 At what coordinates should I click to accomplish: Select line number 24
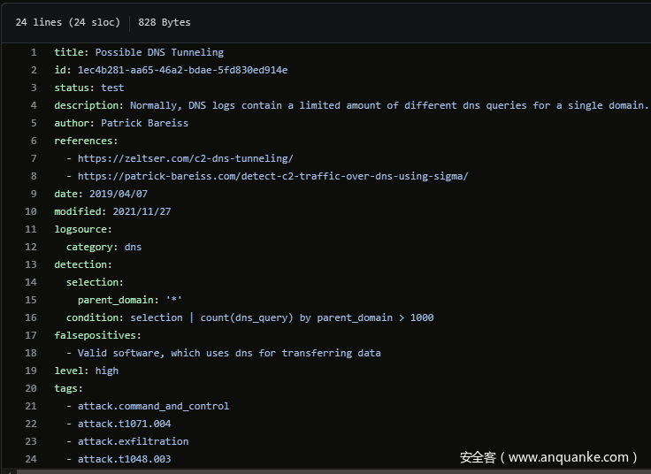click(x=31, y=459)
